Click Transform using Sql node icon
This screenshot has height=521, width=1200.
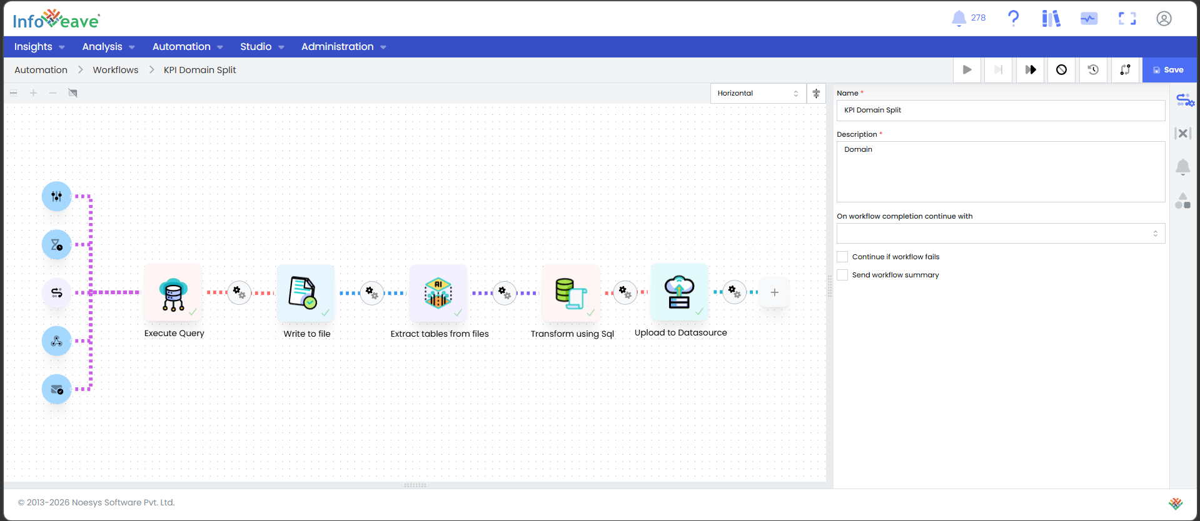coord(571,292)
